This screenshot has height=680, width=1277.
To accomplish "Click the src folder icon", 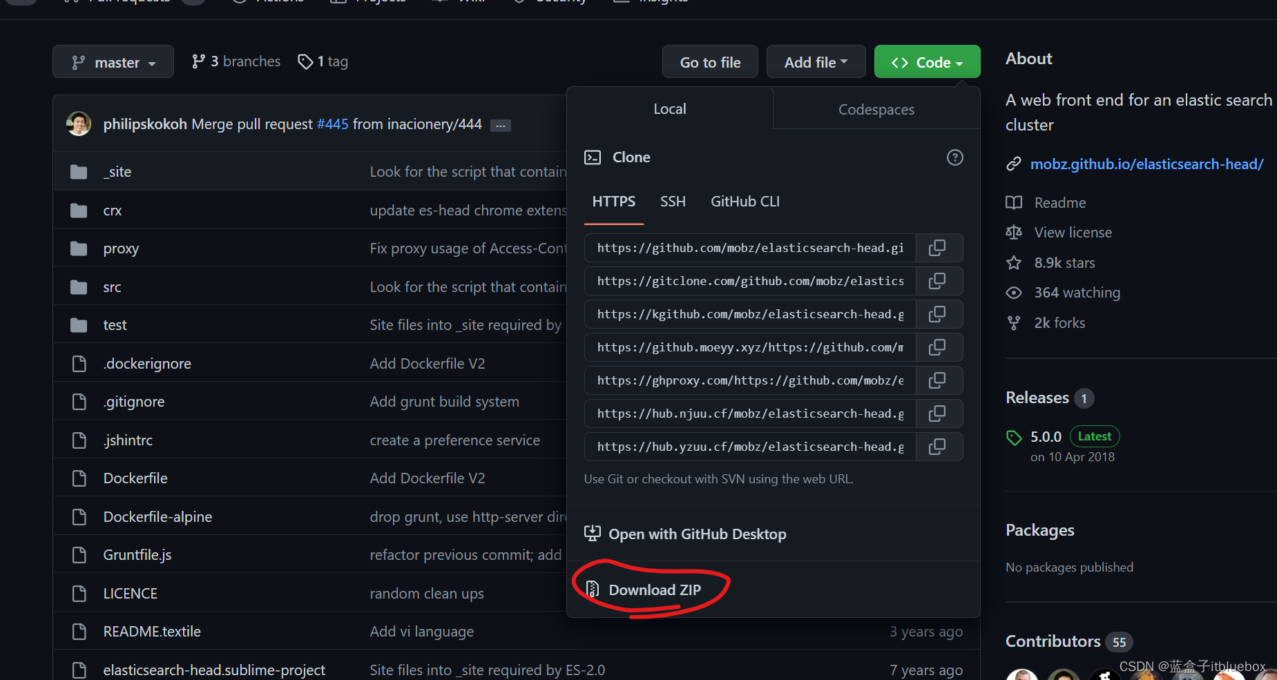I will 79,287.
